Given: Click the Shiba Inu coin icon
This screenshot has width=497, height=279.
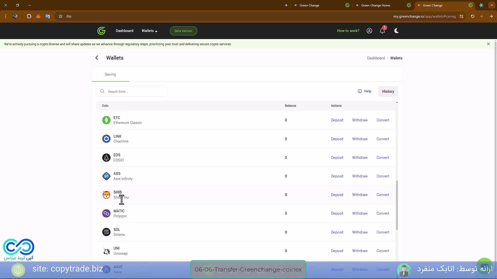Looking at the screenshot, I should pyautogui.click(x=106, y=195).
